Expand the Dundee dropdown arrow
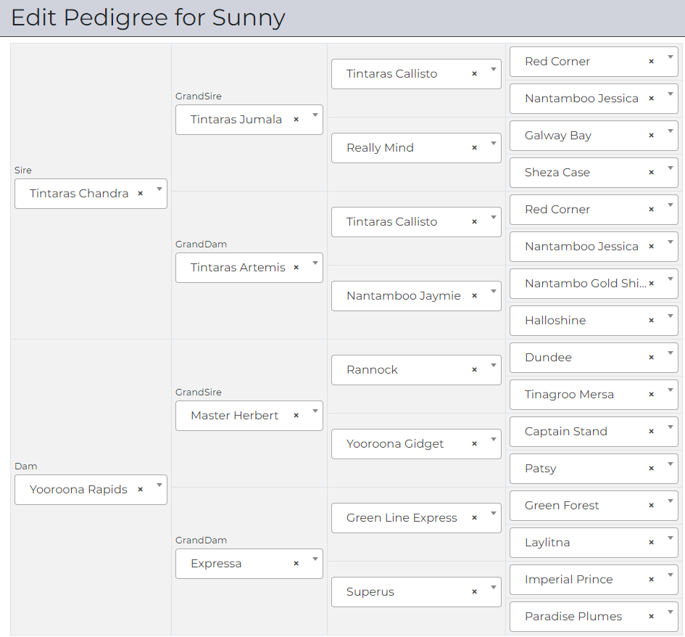This screenshot has width=685, height=637. pyautogui.click(x=671, y=353)
